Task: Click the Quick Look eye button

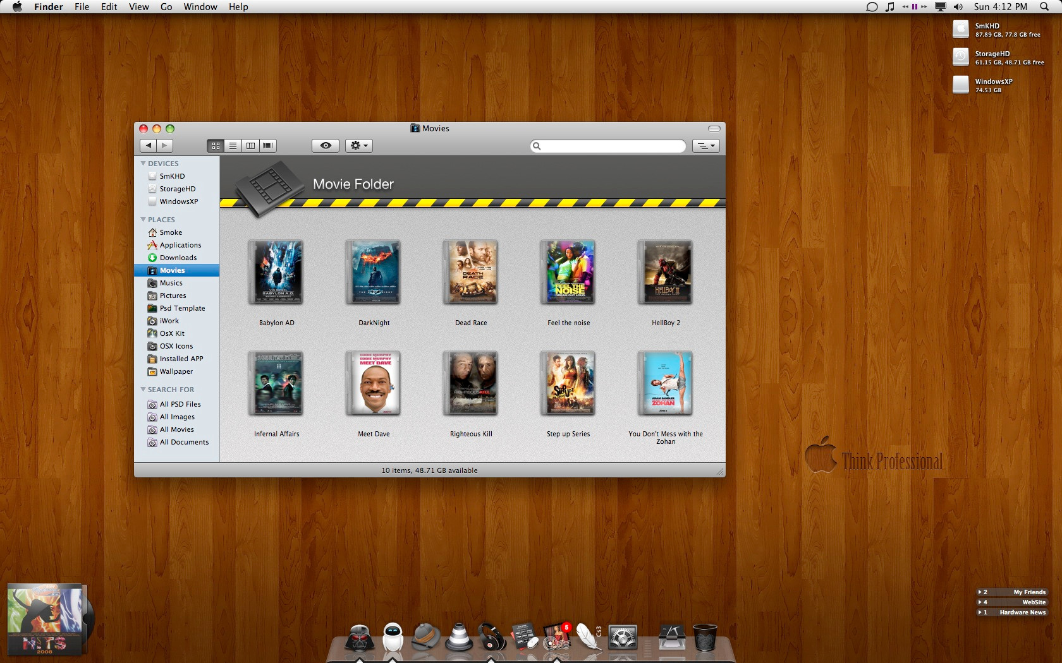Action: [x=326, y=145]
